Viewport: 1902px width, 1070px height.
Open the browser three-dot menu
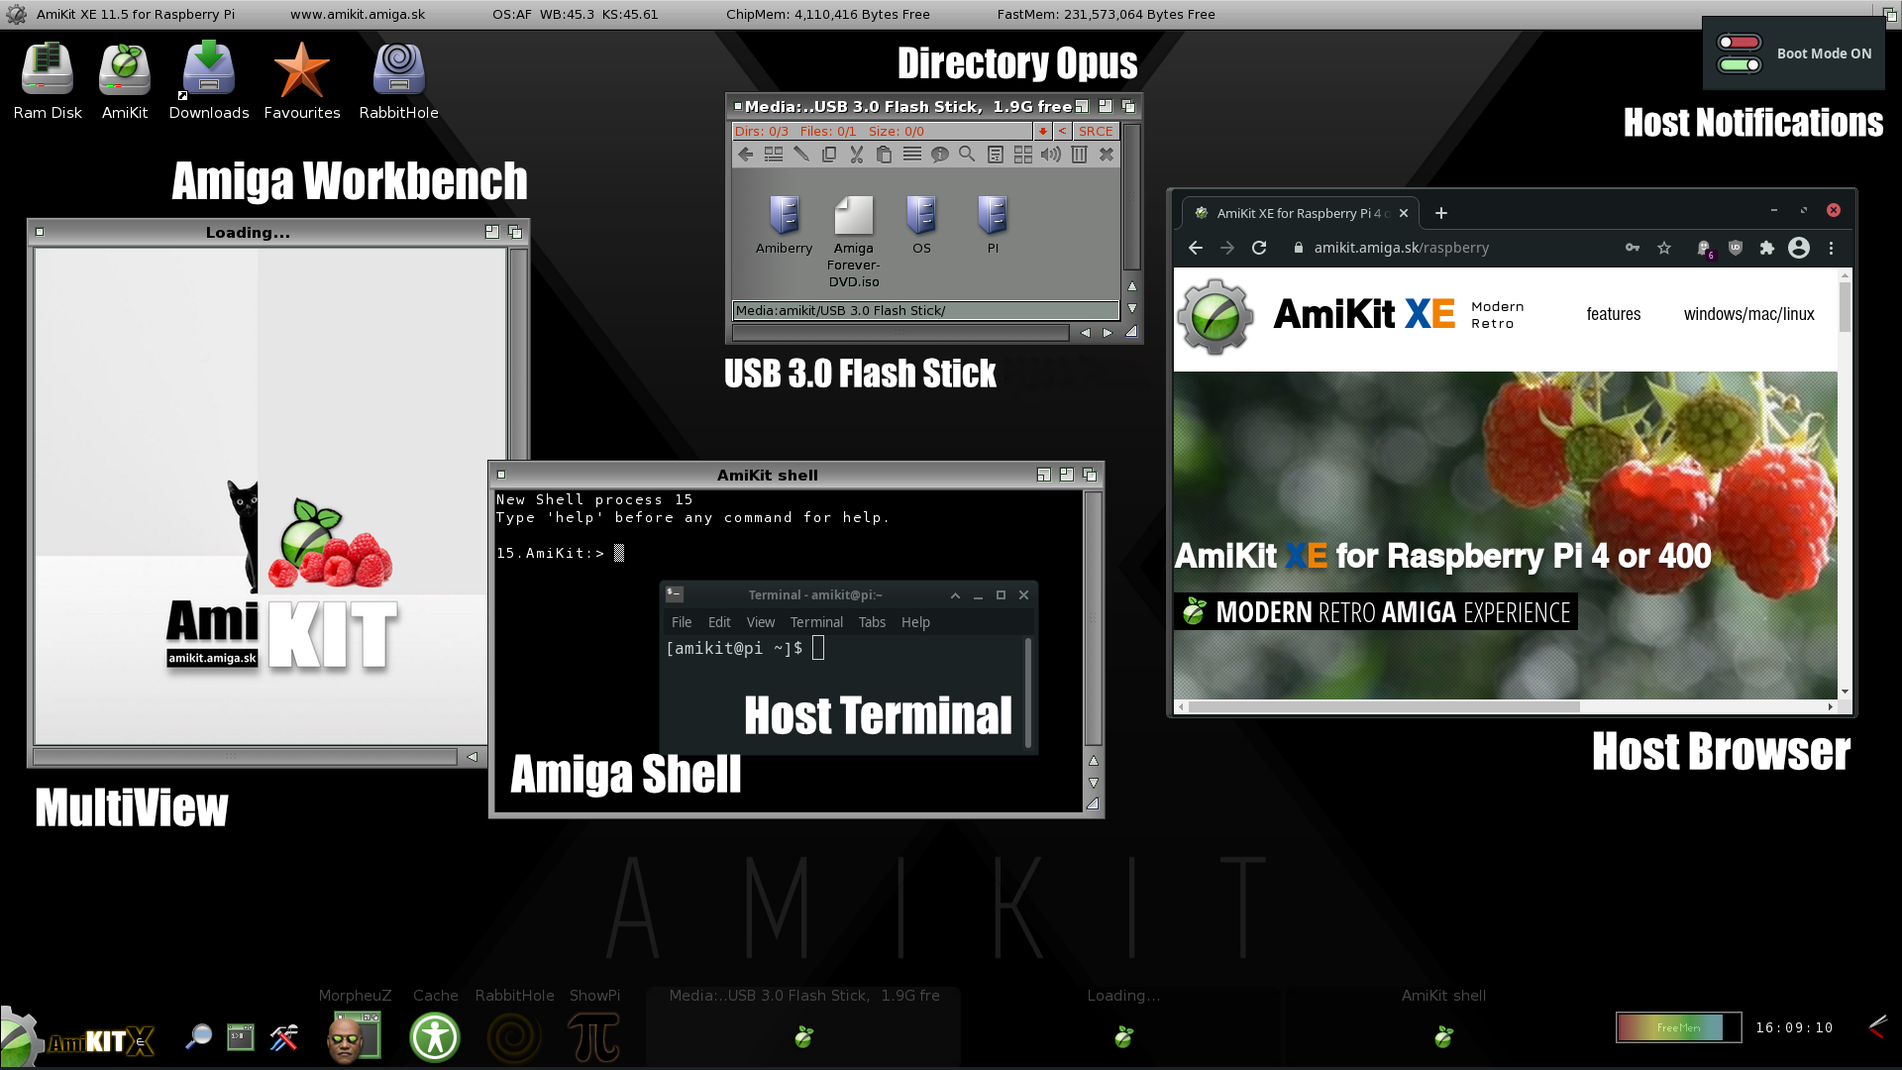point(1831,248)
